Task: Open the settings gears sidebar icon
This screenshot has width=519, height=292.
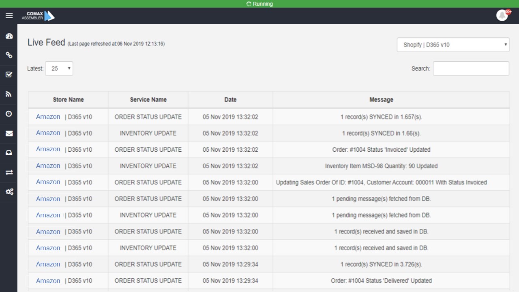Action: (x=9, y=192)
